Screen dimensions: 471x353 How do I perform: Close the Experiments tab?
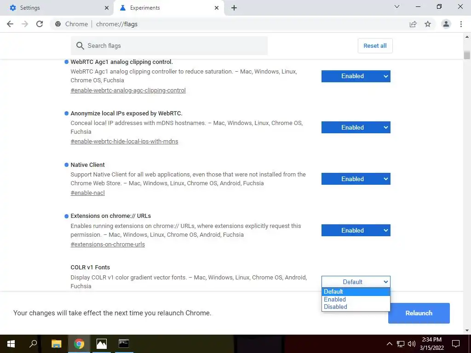point(217,8)
